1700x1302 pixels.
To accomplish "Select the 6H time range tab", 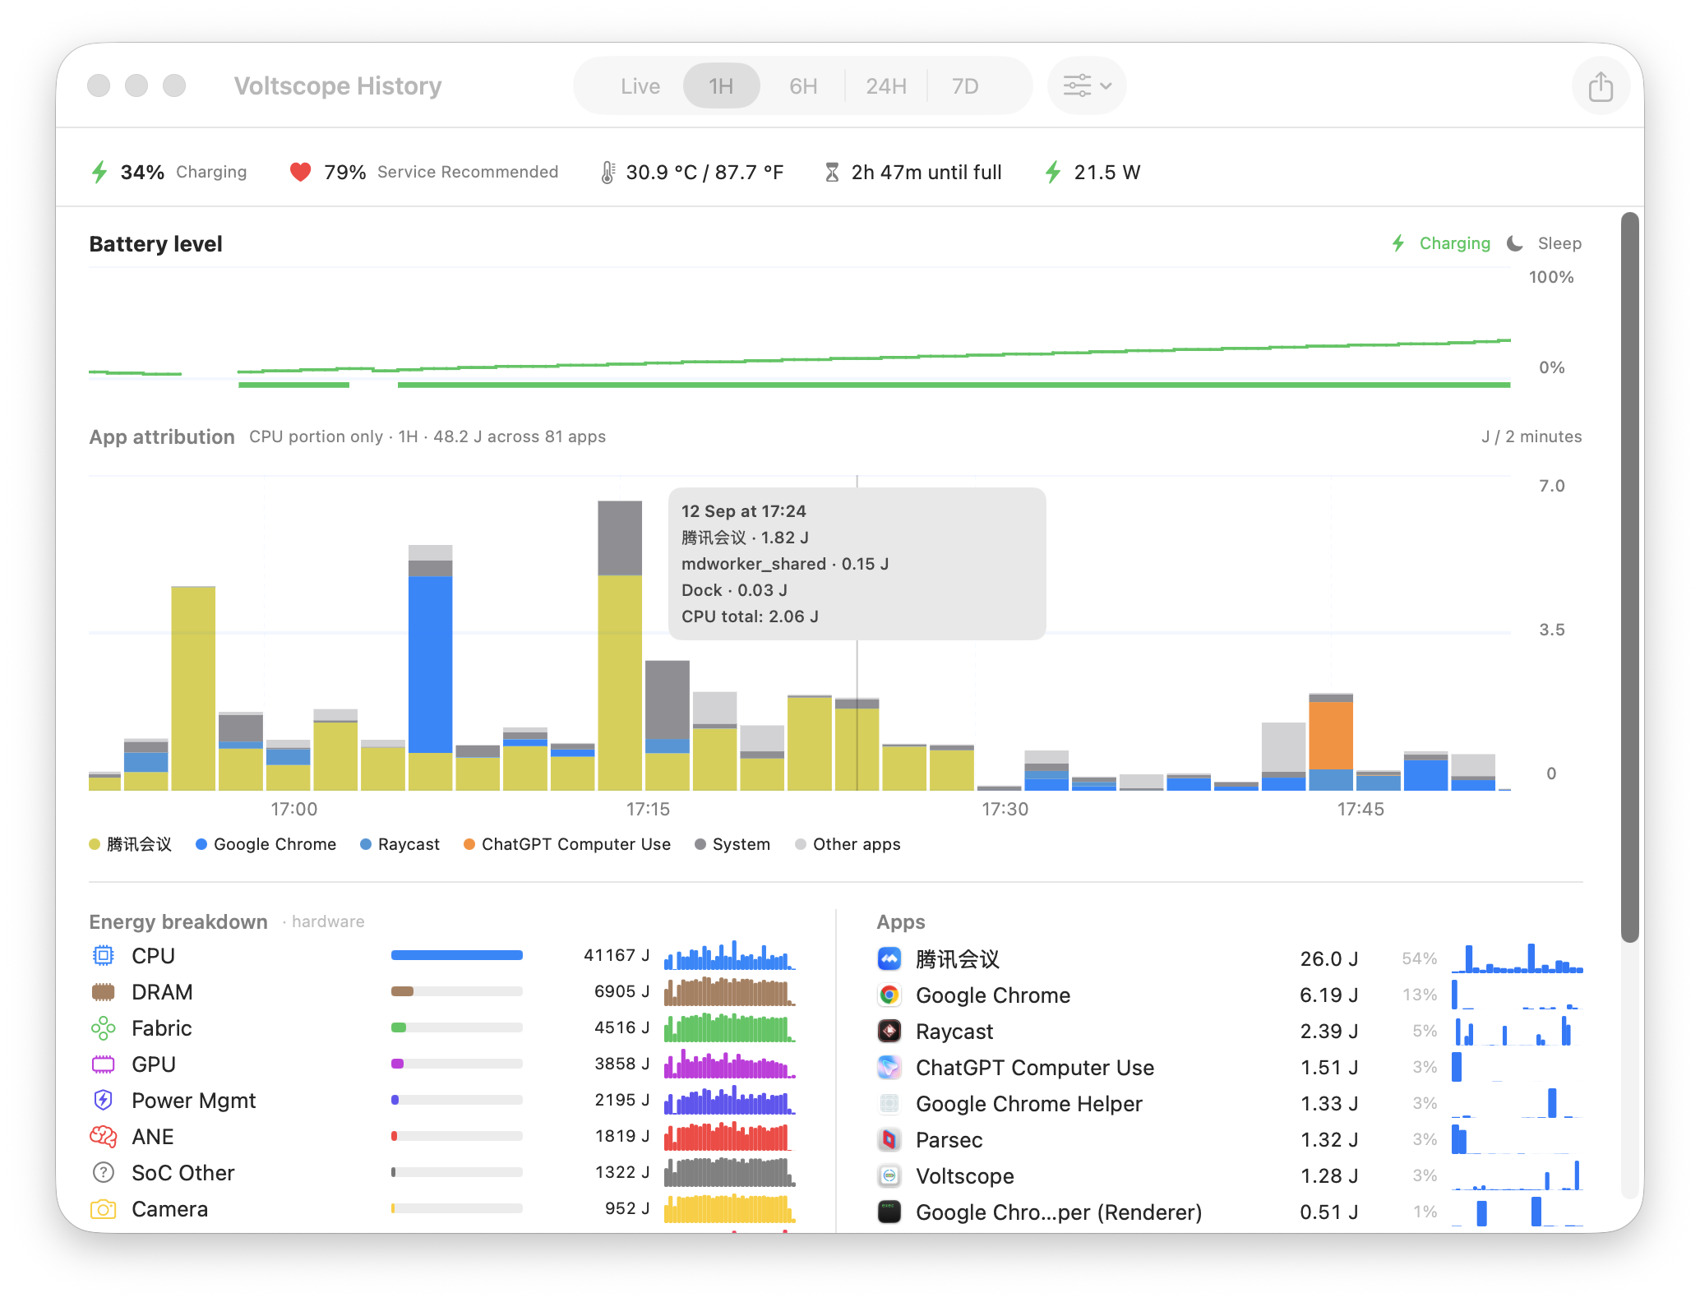I will tap(803, 86).
